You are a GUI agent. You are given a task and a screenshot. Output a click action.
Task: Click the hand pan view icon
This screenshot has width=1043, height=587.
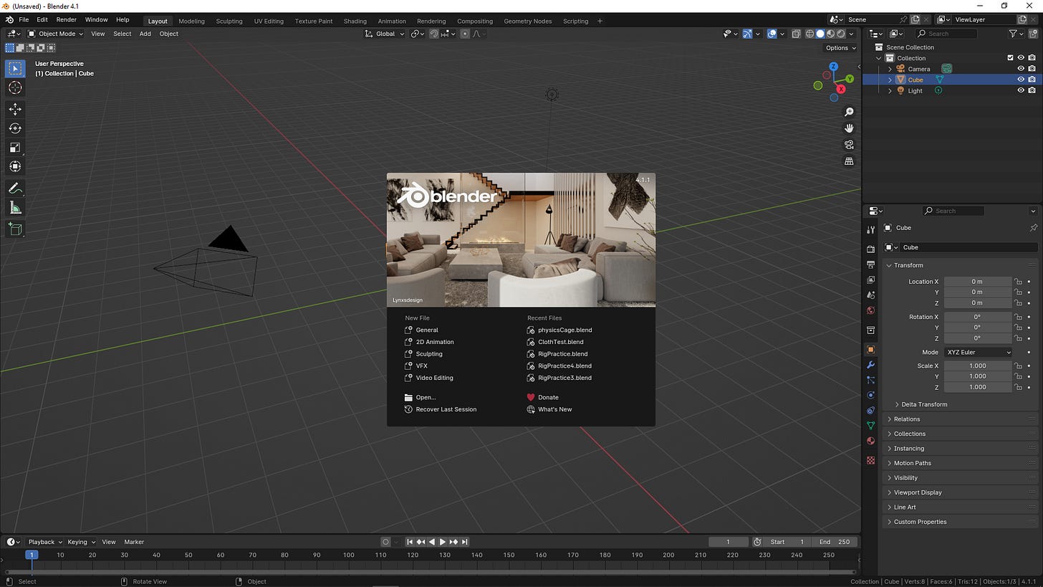[849, 128]
